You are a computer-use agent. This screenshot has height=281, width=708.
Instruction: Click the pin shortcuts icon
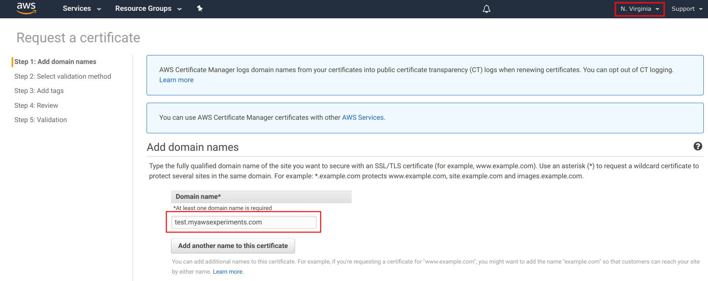pos(200,9)
